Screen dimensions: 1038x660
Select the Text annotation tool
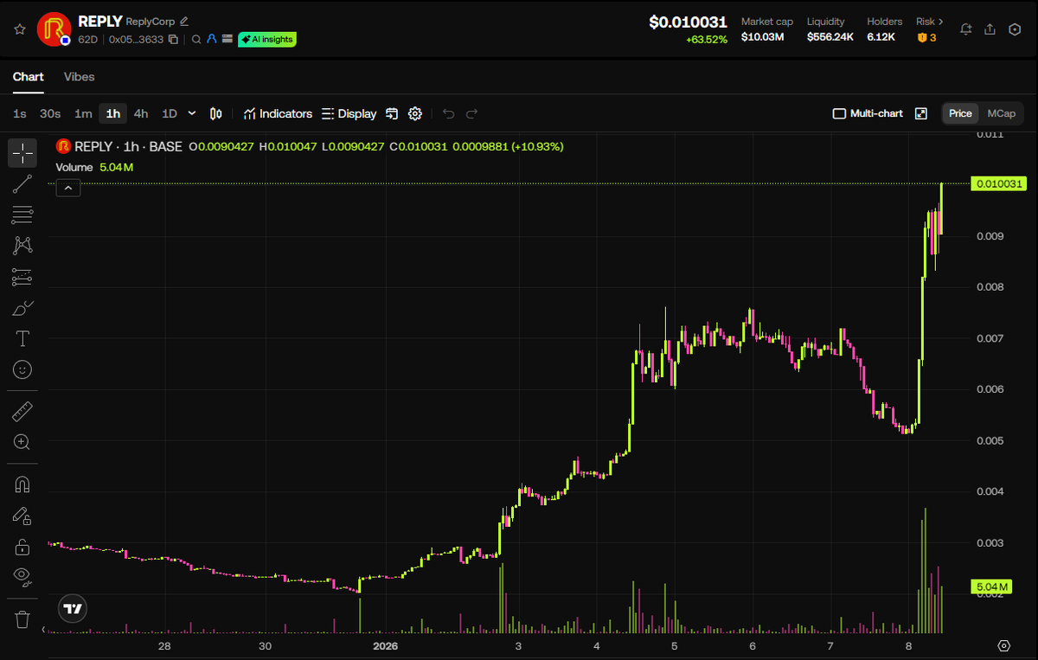[22, 338]
